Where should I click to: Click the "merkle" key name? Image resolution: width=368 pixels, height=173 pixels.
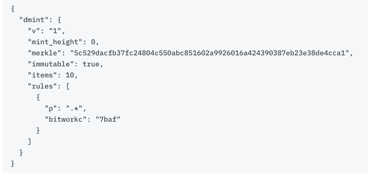[x=45, y=53]
